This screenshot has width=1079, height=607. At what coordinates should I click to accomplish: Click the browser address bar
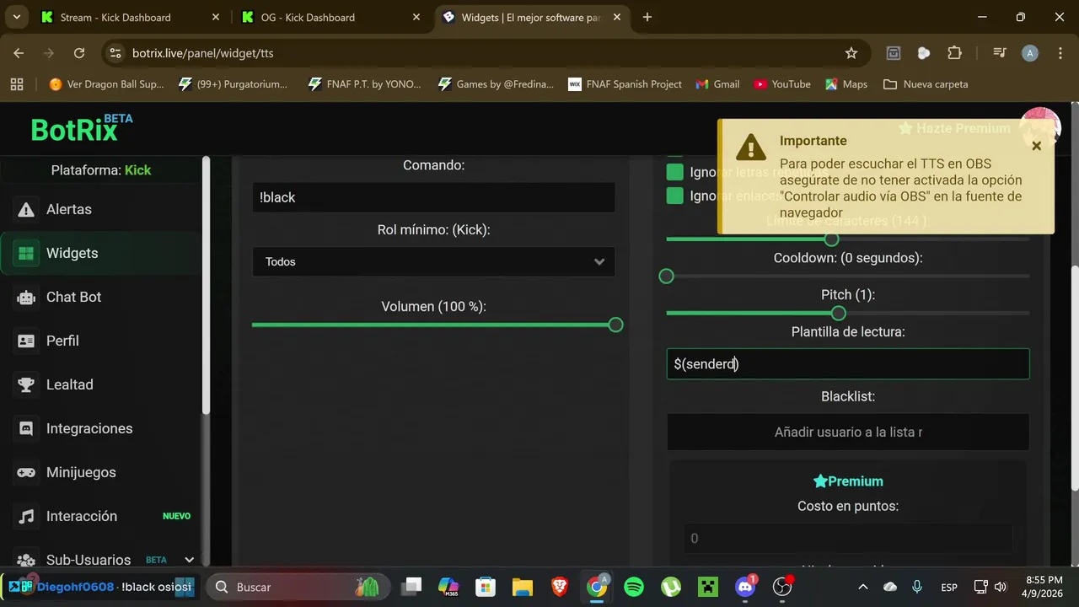480,53
